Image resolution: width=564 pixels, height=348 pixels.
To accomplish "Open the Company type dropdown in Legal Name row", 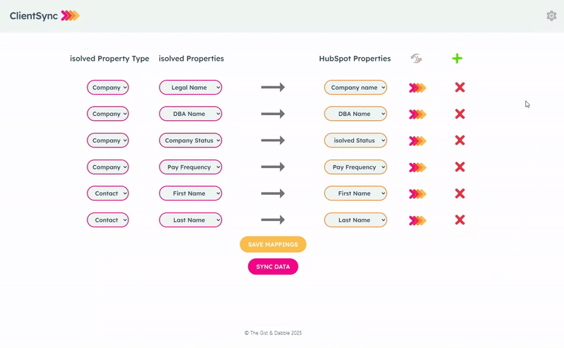I will click(108, 88).
